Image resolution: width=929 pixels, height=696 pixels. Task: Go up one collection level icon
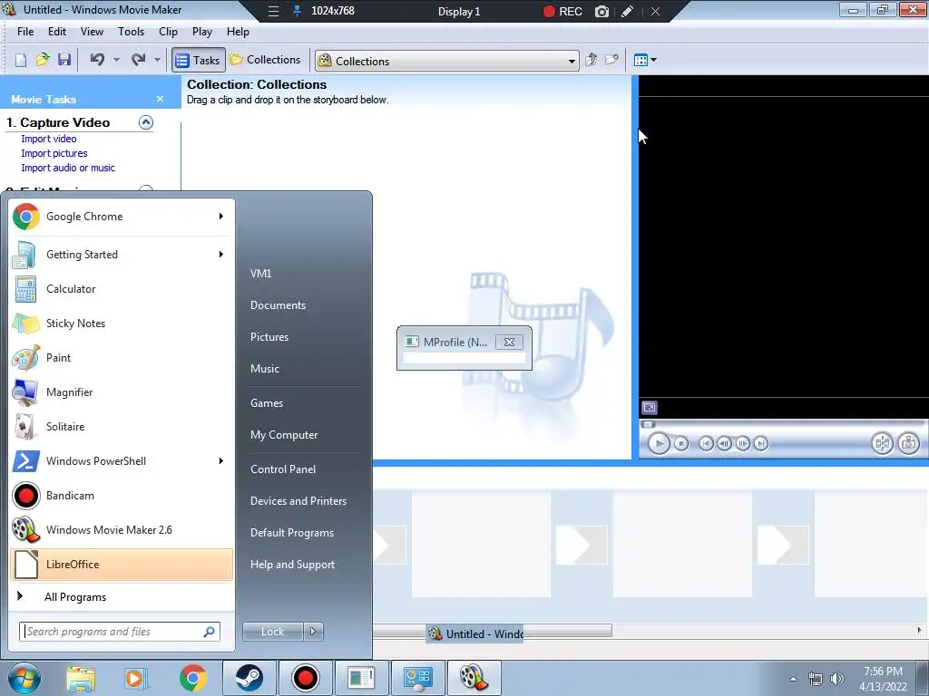[592, 60]
